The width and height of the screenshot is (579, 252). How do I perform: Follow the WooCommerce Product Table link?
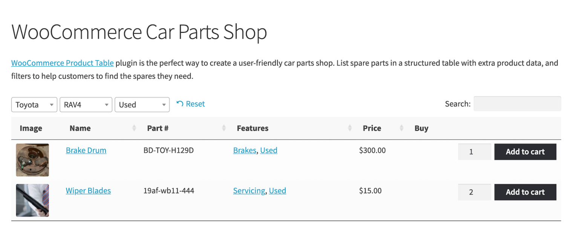pos(62,63)
